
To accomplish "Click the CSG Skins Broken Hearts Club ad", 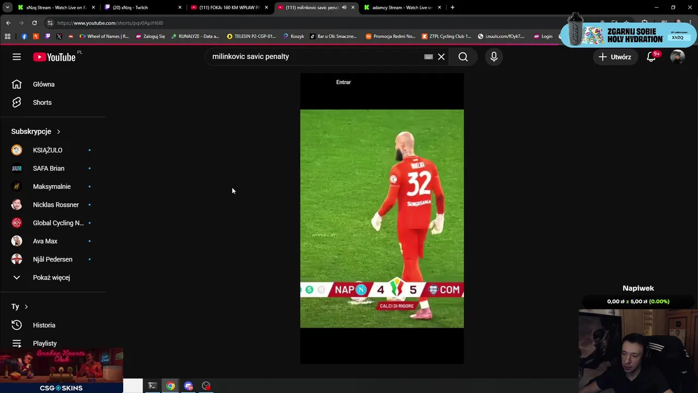I will pyautogui.click(x=62, y=371).
